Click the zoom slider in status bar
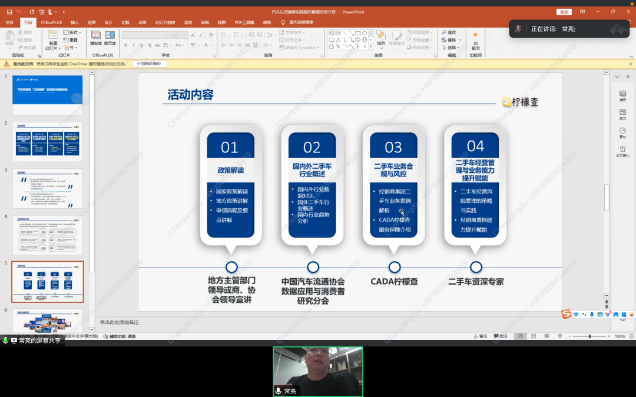The height and width of the screenshot is (397, 636). click(589, 336)
